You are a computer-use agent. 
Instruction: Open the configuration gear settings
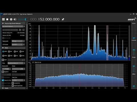pos(11,19)
